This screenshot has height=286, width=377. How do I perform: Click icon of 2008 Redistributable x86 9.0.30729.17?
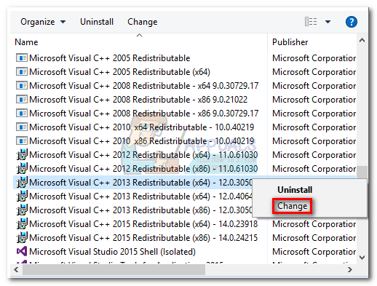22,114
